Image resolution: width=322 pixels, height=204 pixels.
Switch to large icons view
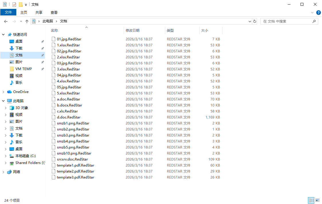(317, 200)
